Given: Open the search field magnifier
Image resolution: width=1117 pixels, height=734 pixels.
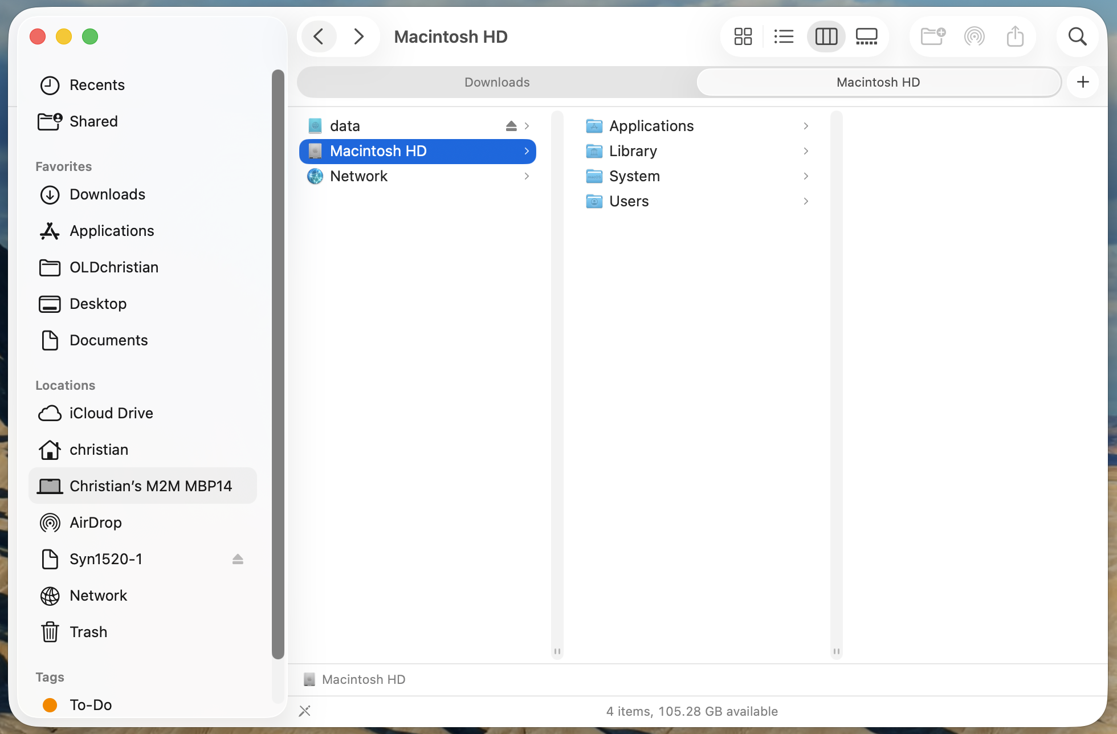Looking at the screenshot, I should tap(1077, 37).
